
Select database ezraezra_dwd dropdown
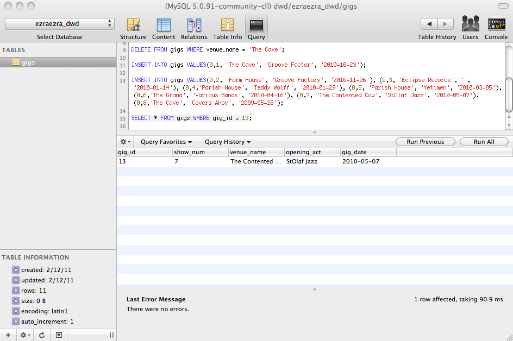tap(60, 24)
